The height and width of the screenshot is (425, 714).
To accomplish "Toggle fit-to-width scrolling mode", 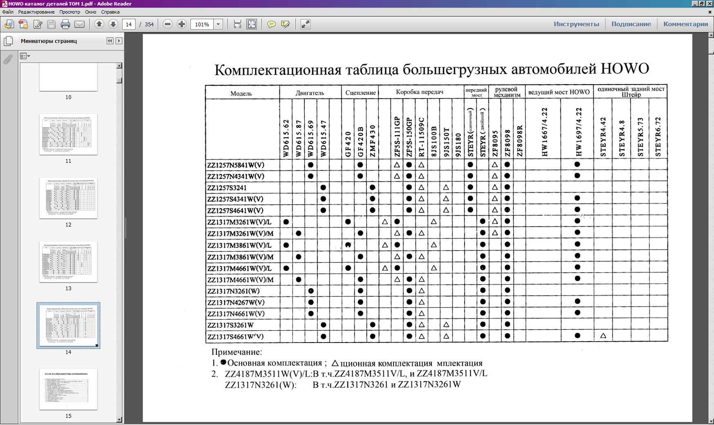I will tap(237, 24).
